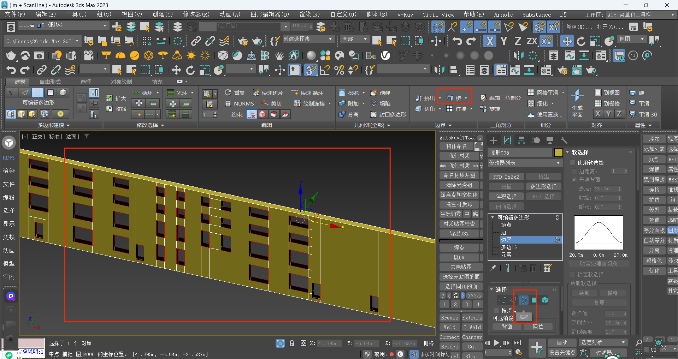The width and height of the screenshot is (678, 359).
Task: Click the Sunlight system icon
Action: (191, 55)
